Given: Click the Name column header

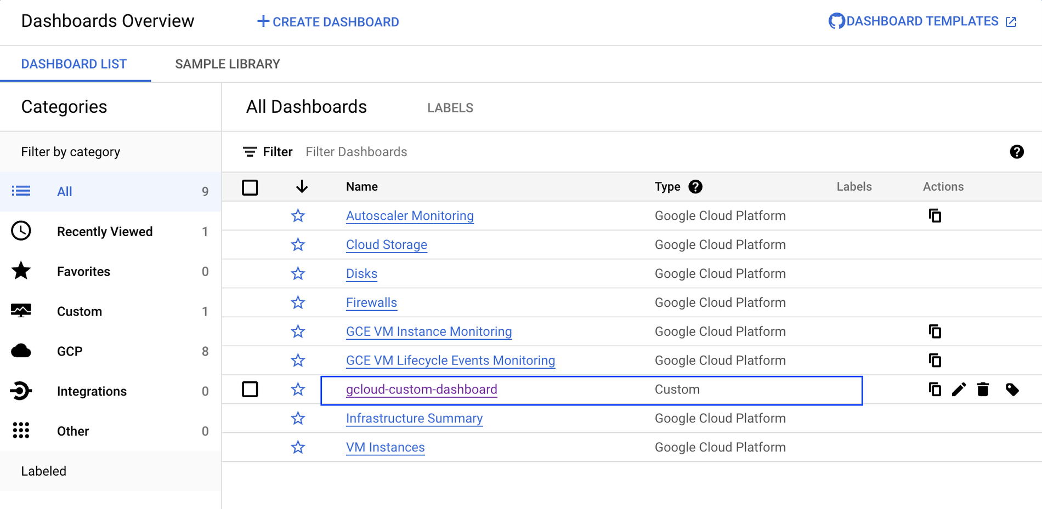Looking at the screenshot, I should [x=362, y=187].
